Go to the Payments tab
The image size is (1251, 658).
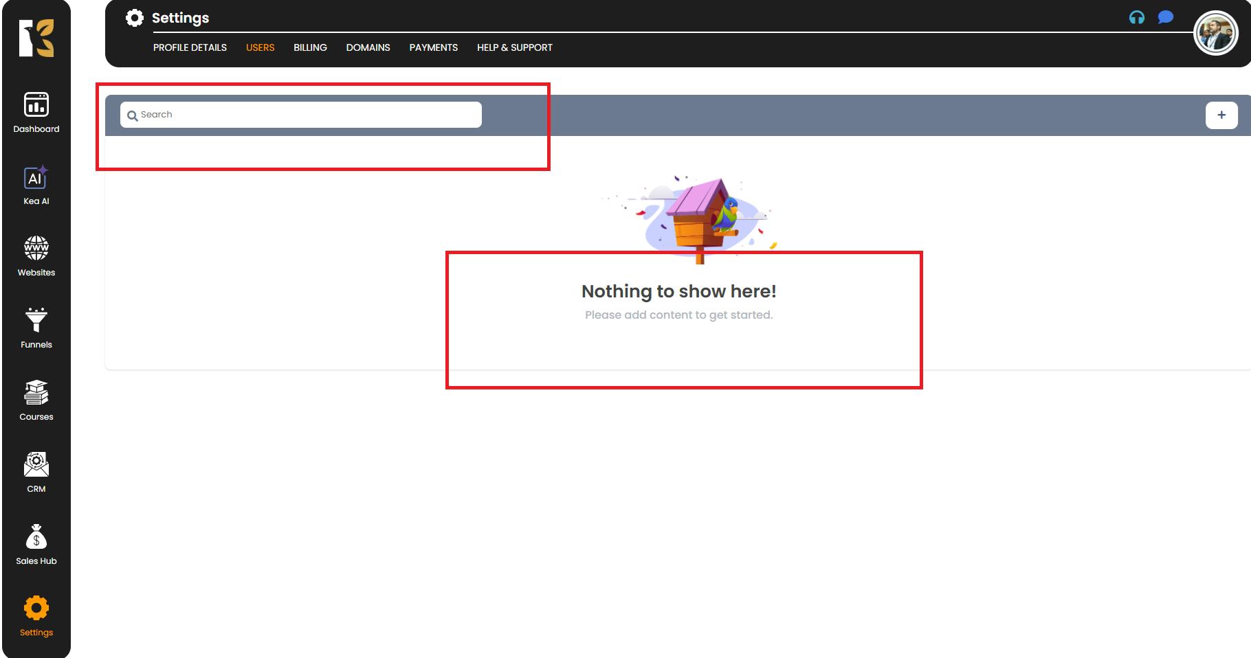coord(433,47)
